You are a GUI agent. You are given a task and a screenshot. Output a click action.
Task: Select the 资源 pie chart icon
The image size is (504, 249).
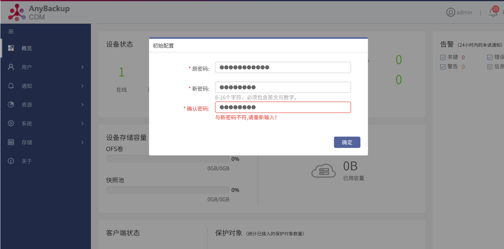coord(11,104)
